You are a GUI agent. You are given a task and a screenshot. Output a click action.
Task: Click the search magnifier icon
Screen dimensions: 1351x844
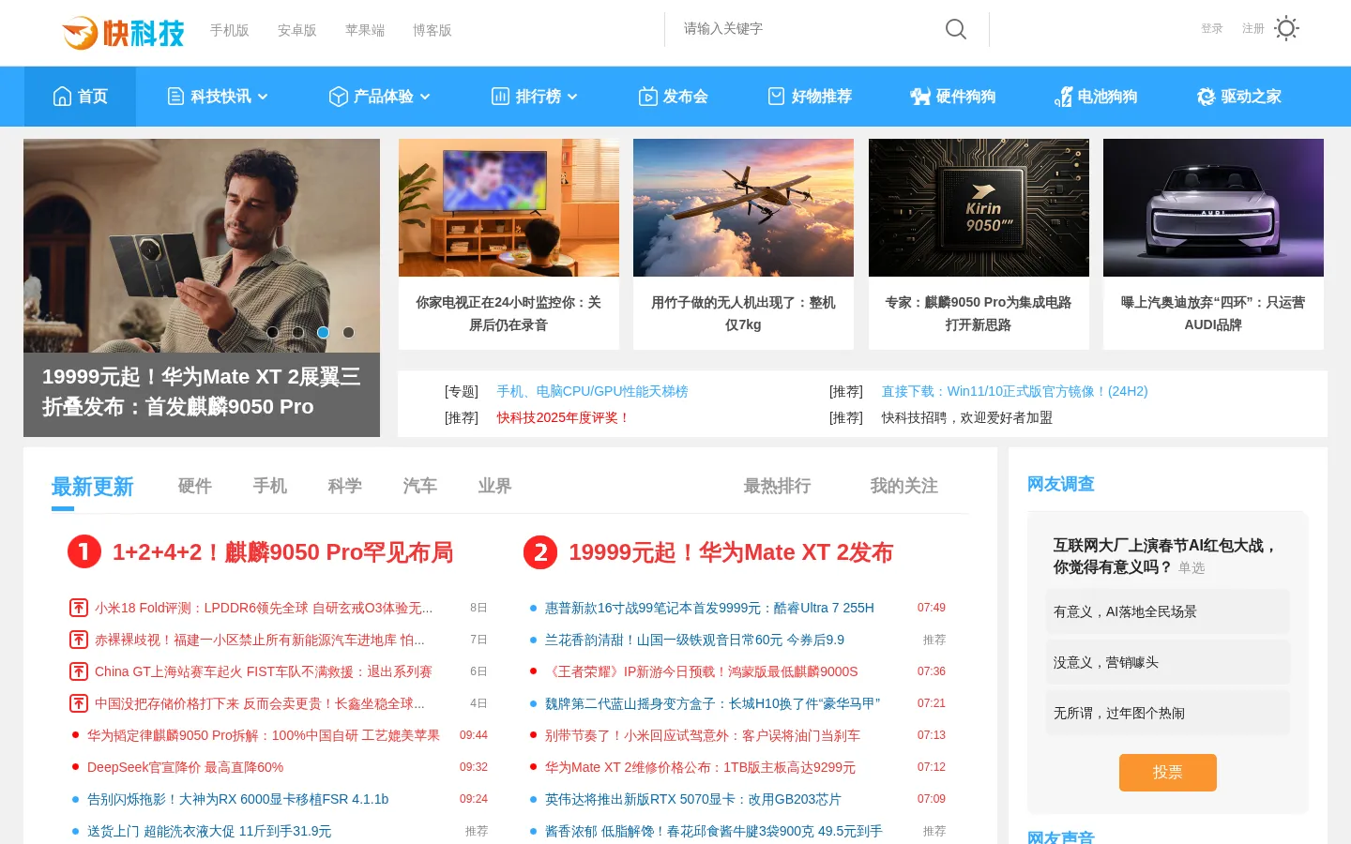click(956, 29)
